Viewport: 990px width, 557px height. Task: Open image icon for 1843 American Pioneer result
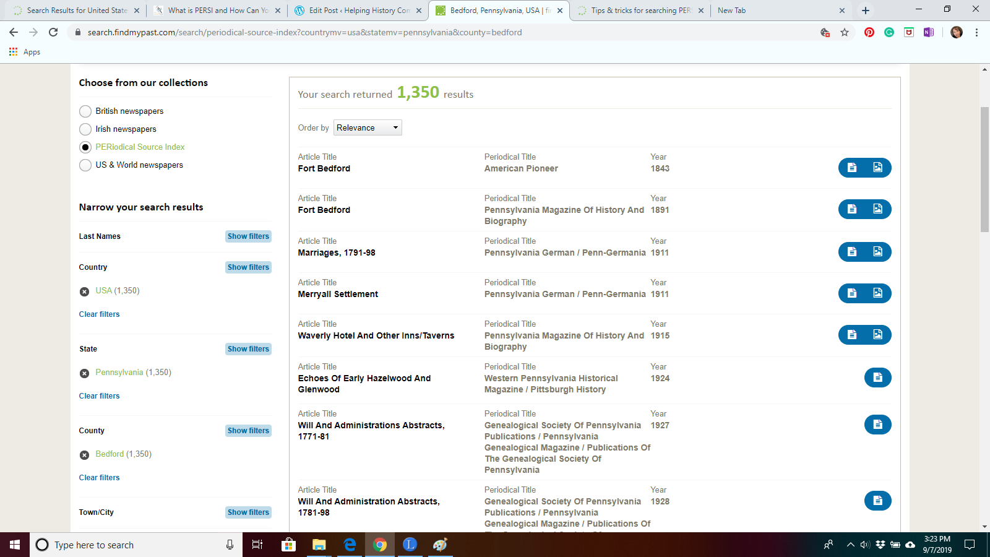[x=877, y=168]
